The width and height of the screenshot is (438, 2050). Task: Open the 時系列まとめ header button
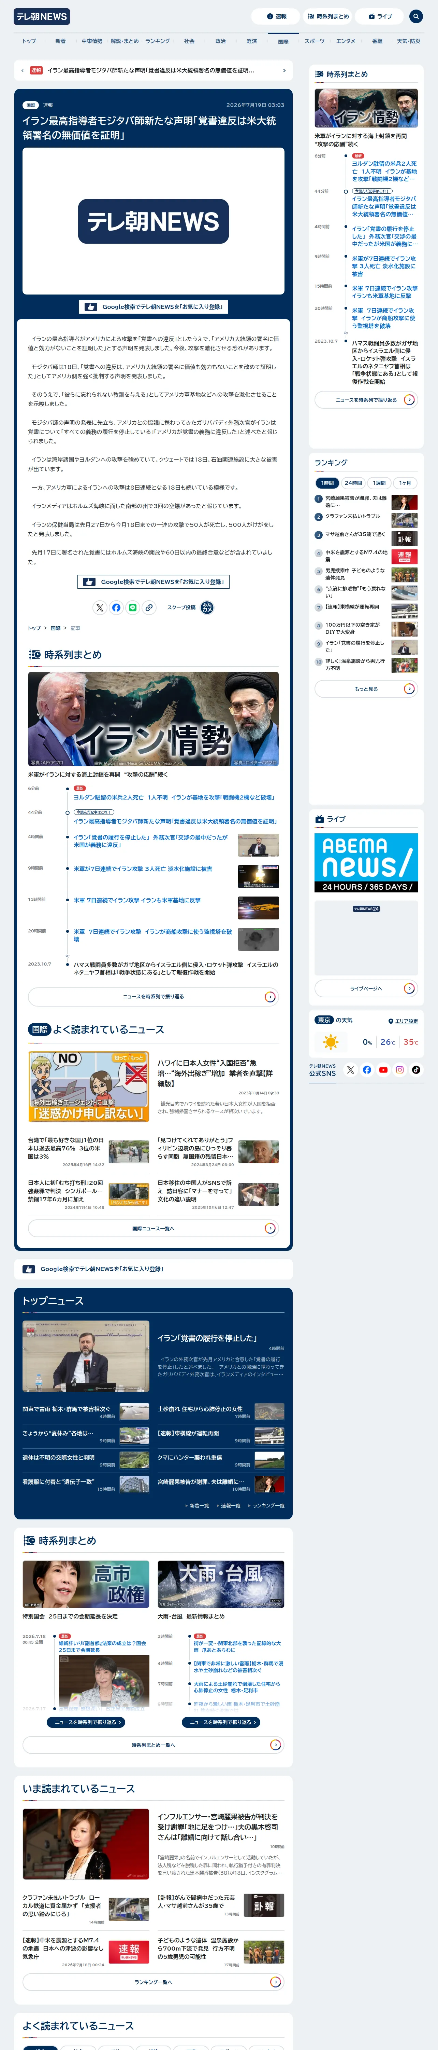327,16
